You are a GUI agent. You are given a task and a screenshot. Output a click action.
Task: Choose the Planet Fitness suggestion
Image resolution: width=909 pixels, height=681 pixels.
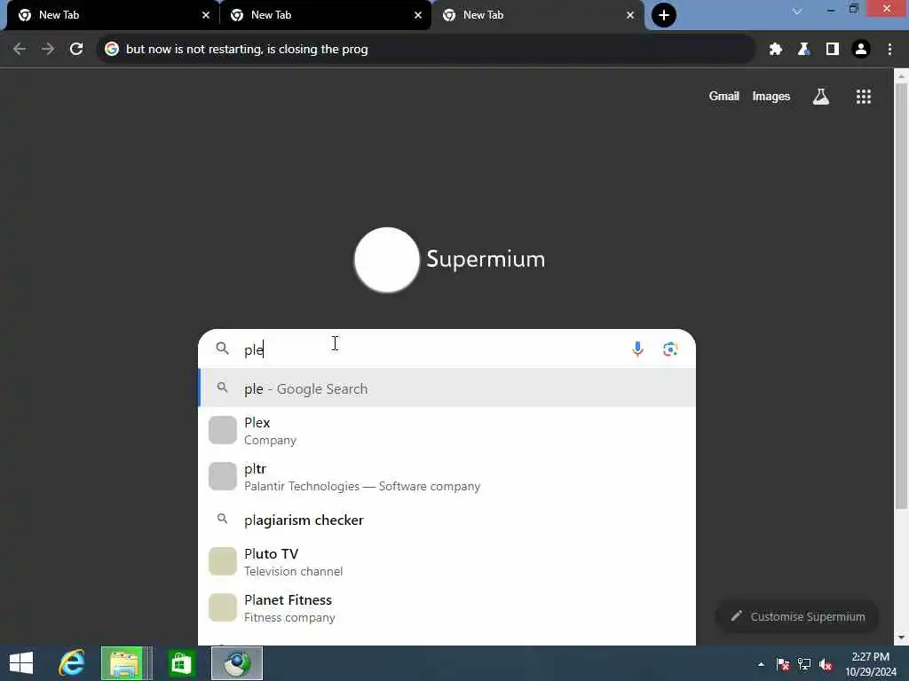(447, 608)
